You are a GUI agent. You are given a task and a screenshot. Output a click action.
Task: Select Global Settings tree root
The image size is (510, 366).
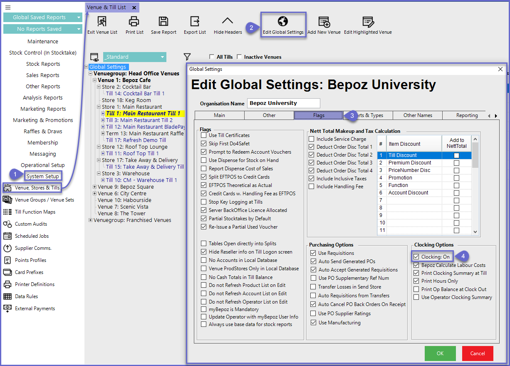108,67
